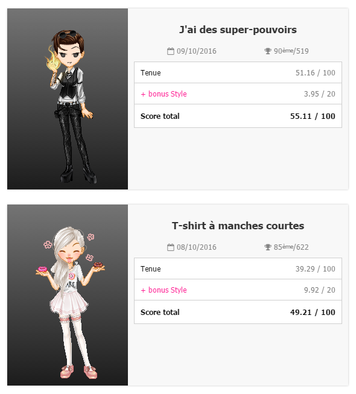356x394 pixels.
Task: Click the Tenue row showing 39.29 / 100
Action: 238,268
